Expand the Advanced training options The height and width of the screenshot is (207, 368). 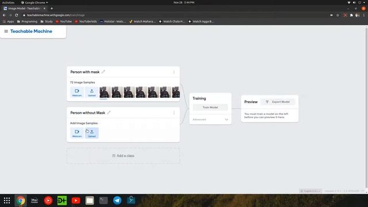click(x=210, y=120)
